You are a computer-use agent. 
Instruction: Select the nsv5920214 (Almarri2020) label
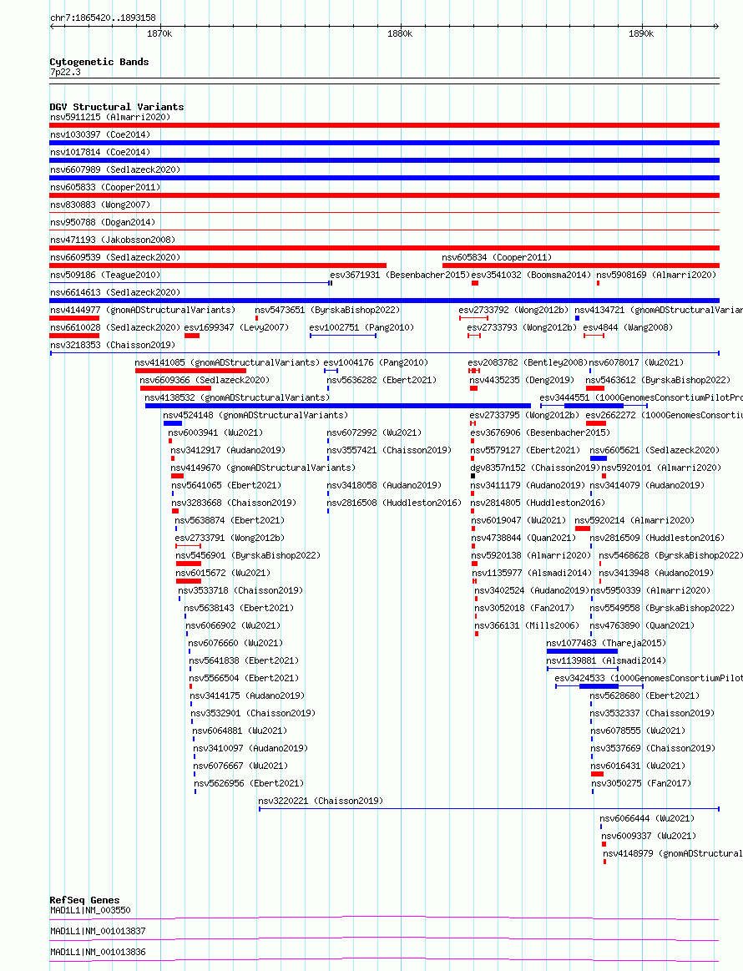pyautogui.click(x=634, y=521)
